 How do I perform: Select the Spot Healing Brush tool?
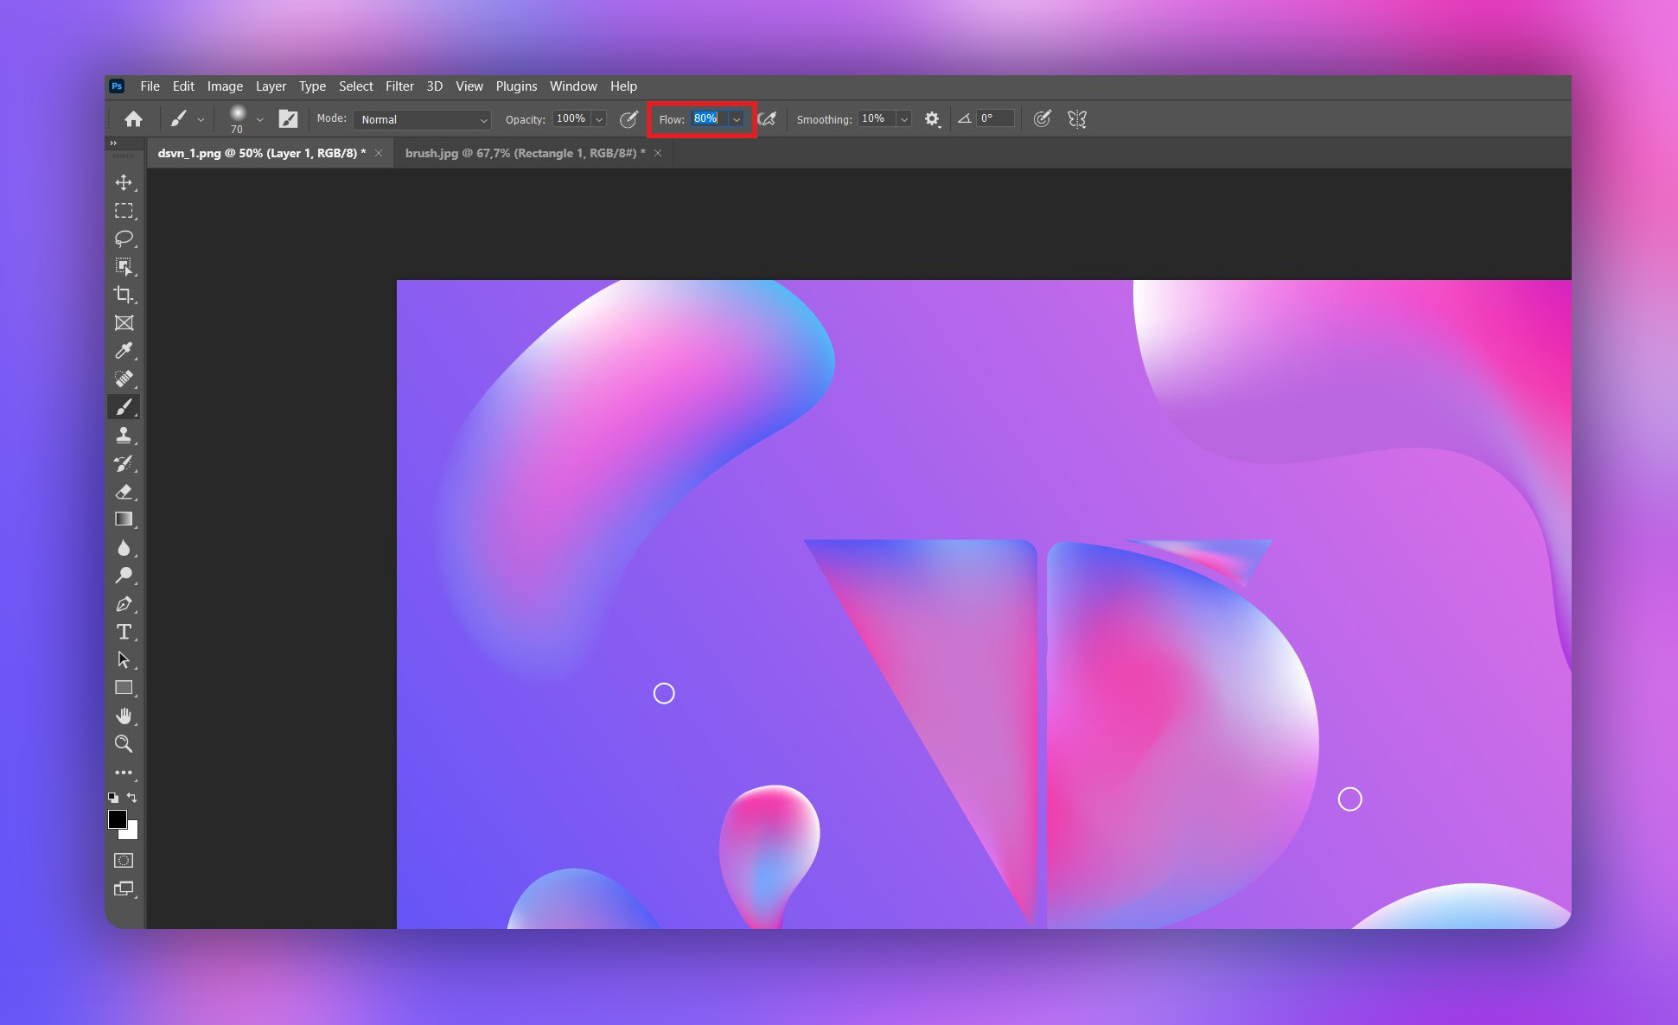(124, 379)
